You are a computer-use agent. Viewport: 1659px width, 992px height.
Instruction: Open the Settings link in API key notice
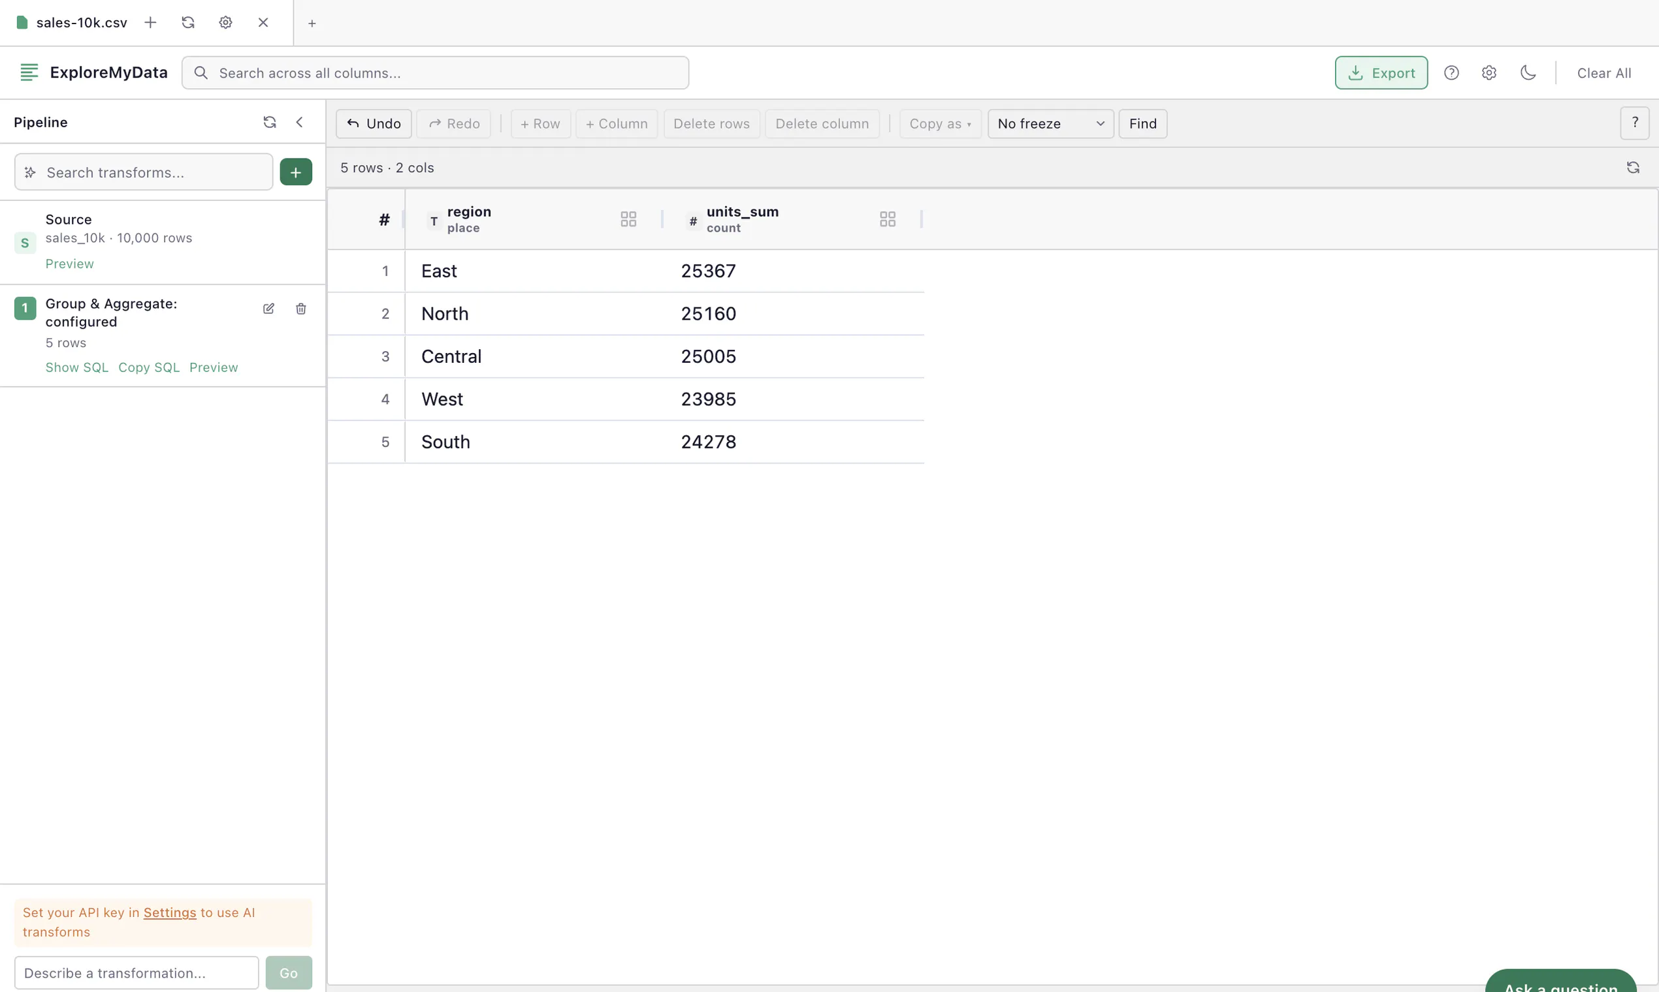click(170, 912)
